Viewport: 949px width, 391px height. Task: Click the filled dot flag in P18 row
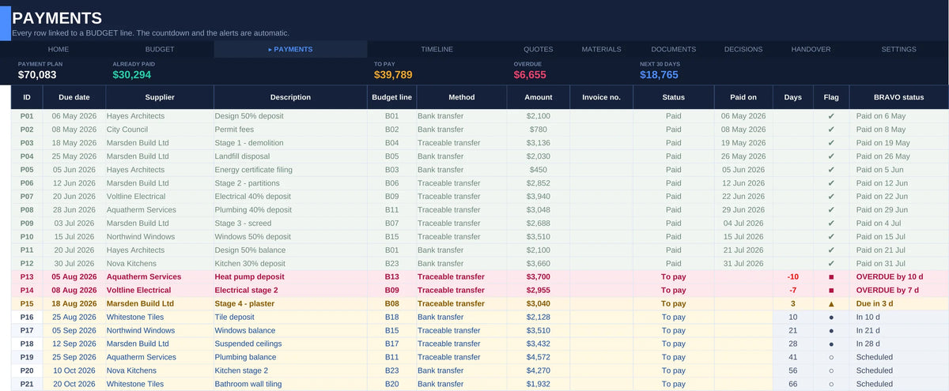[x=831, y=344]
